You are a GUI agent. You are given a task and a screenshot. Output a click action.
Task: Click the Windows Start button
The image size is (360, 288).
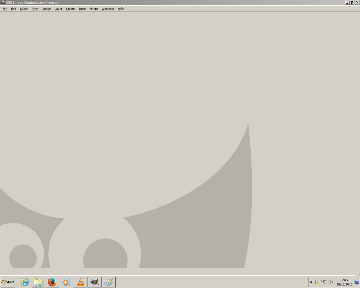click(x=8, y=282)
